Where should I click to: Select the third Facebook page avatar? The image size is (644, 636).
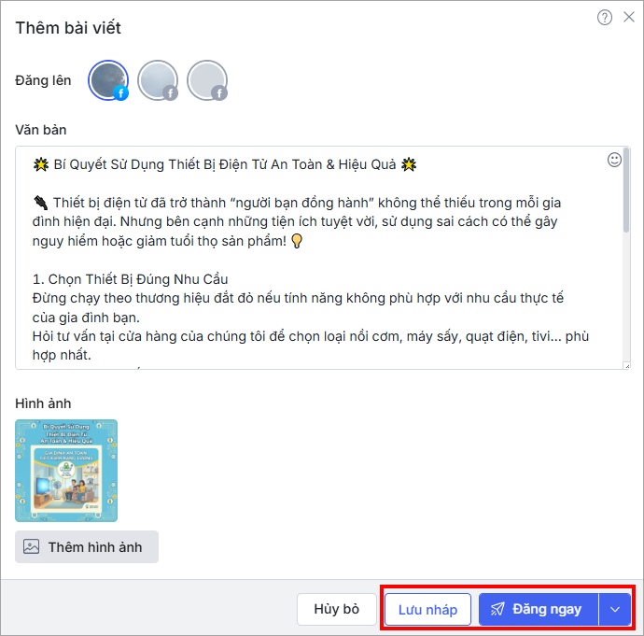click(x=207, y=80)
